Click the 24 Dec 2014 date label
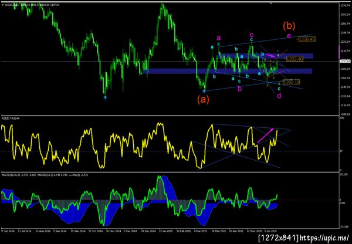This screenshot has height=244, width=352. (148, 231)
